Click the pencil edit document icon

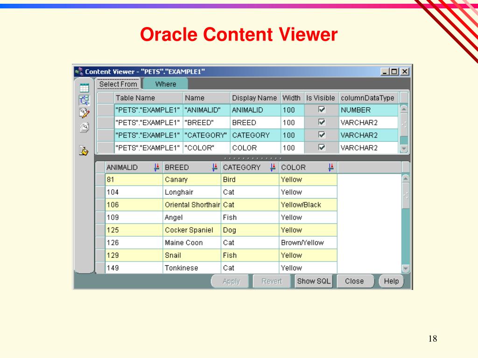coord(84,113)
